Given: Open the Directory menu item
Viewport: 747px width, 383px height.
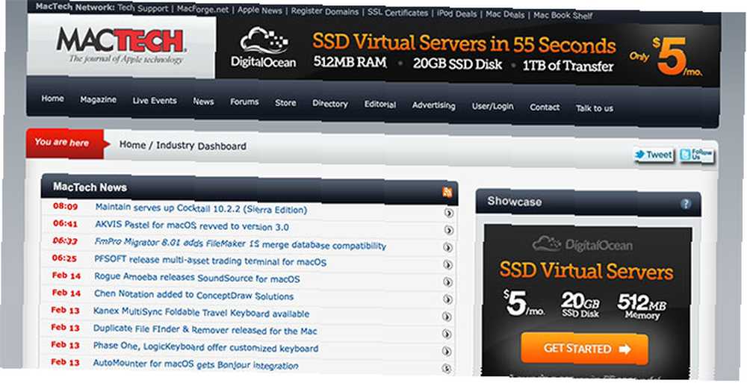Looking at the screenshot, I should tap(330, 103).
